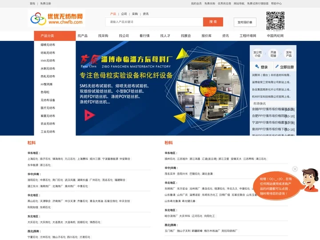Click the key icon beside 登录
This screenshot has width=320, height=240.
click(x=257, y=67)
